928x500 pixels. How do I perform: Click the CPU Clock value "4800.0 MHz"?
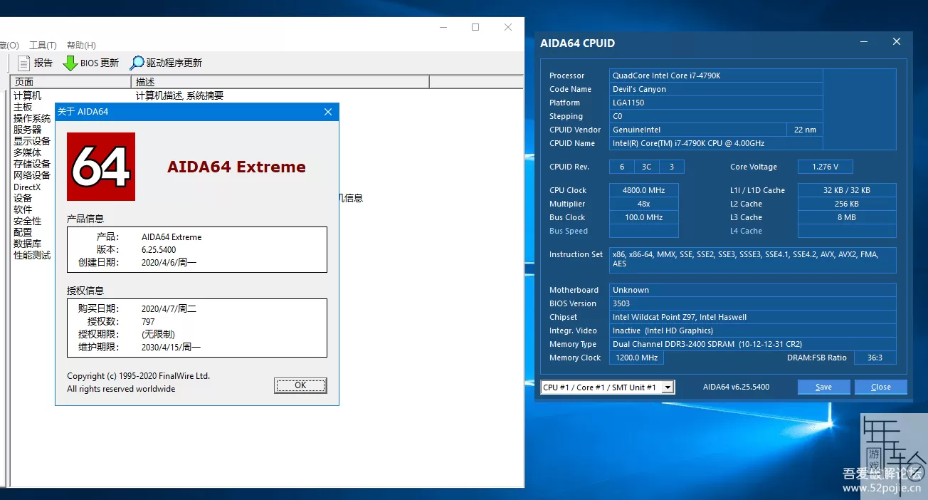(x=644, y=190)
